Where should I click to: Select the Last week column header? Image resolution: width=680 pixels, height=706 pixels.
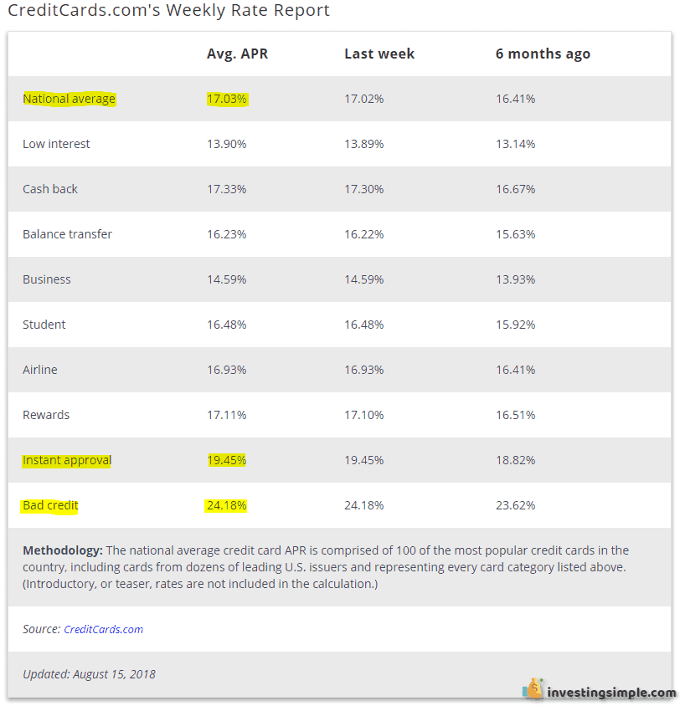379,54
